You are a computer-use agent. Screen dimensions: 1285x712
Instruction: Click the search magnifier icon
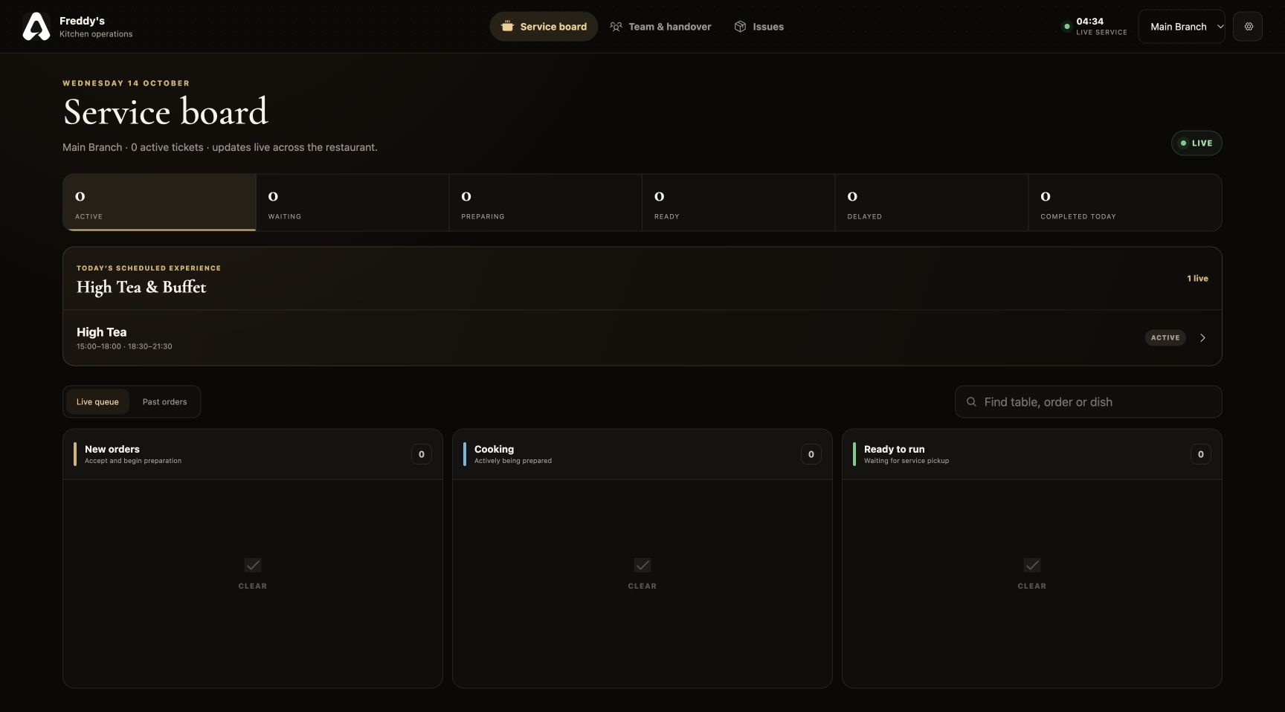coord(971,402)
